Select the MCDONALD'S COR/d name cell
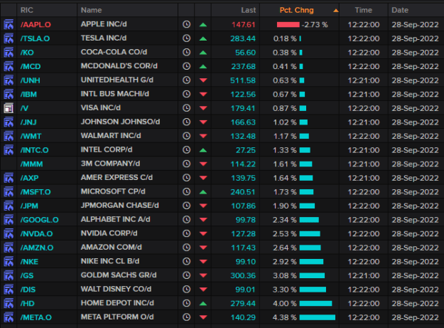Screen dimensions: 444x328 click(x=119, y=66)
